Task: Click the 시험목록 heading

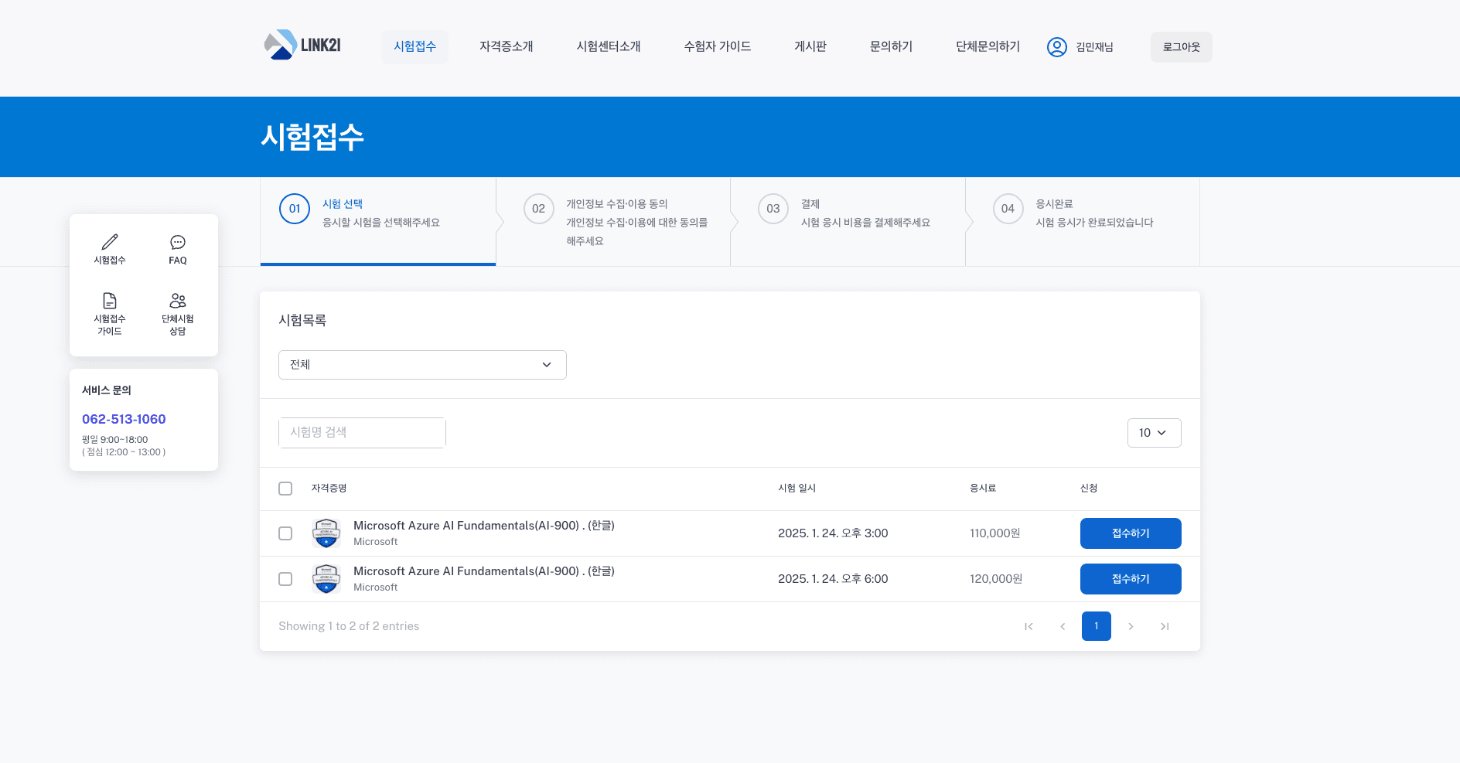Action: coord(302,320)
